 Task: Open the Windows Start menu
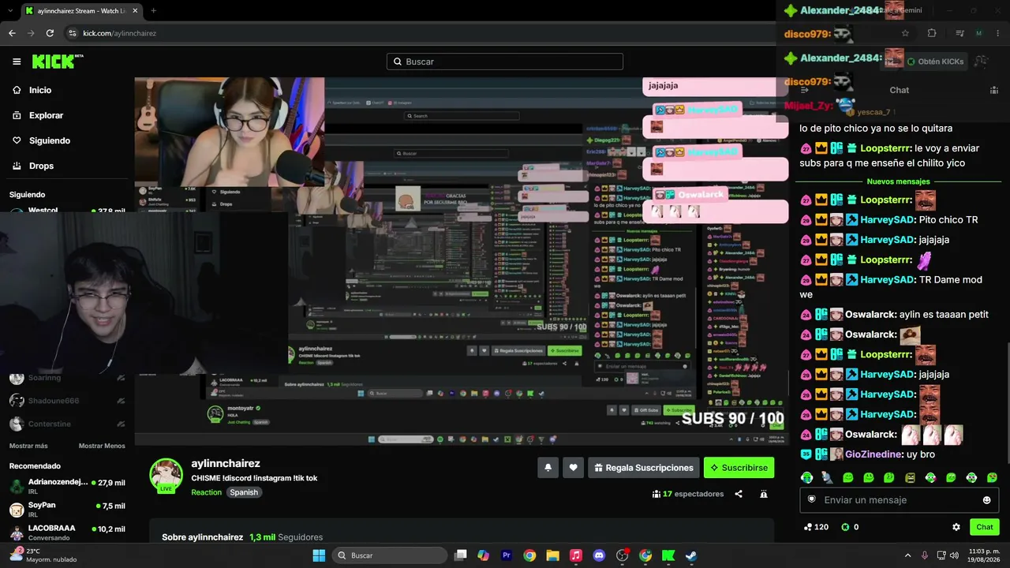(x=319, y=555)
